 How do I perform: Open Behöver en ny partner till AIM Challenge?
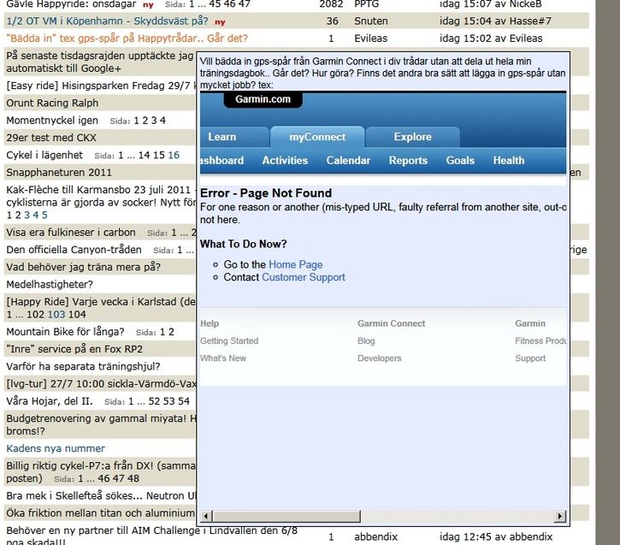[152, 530]
